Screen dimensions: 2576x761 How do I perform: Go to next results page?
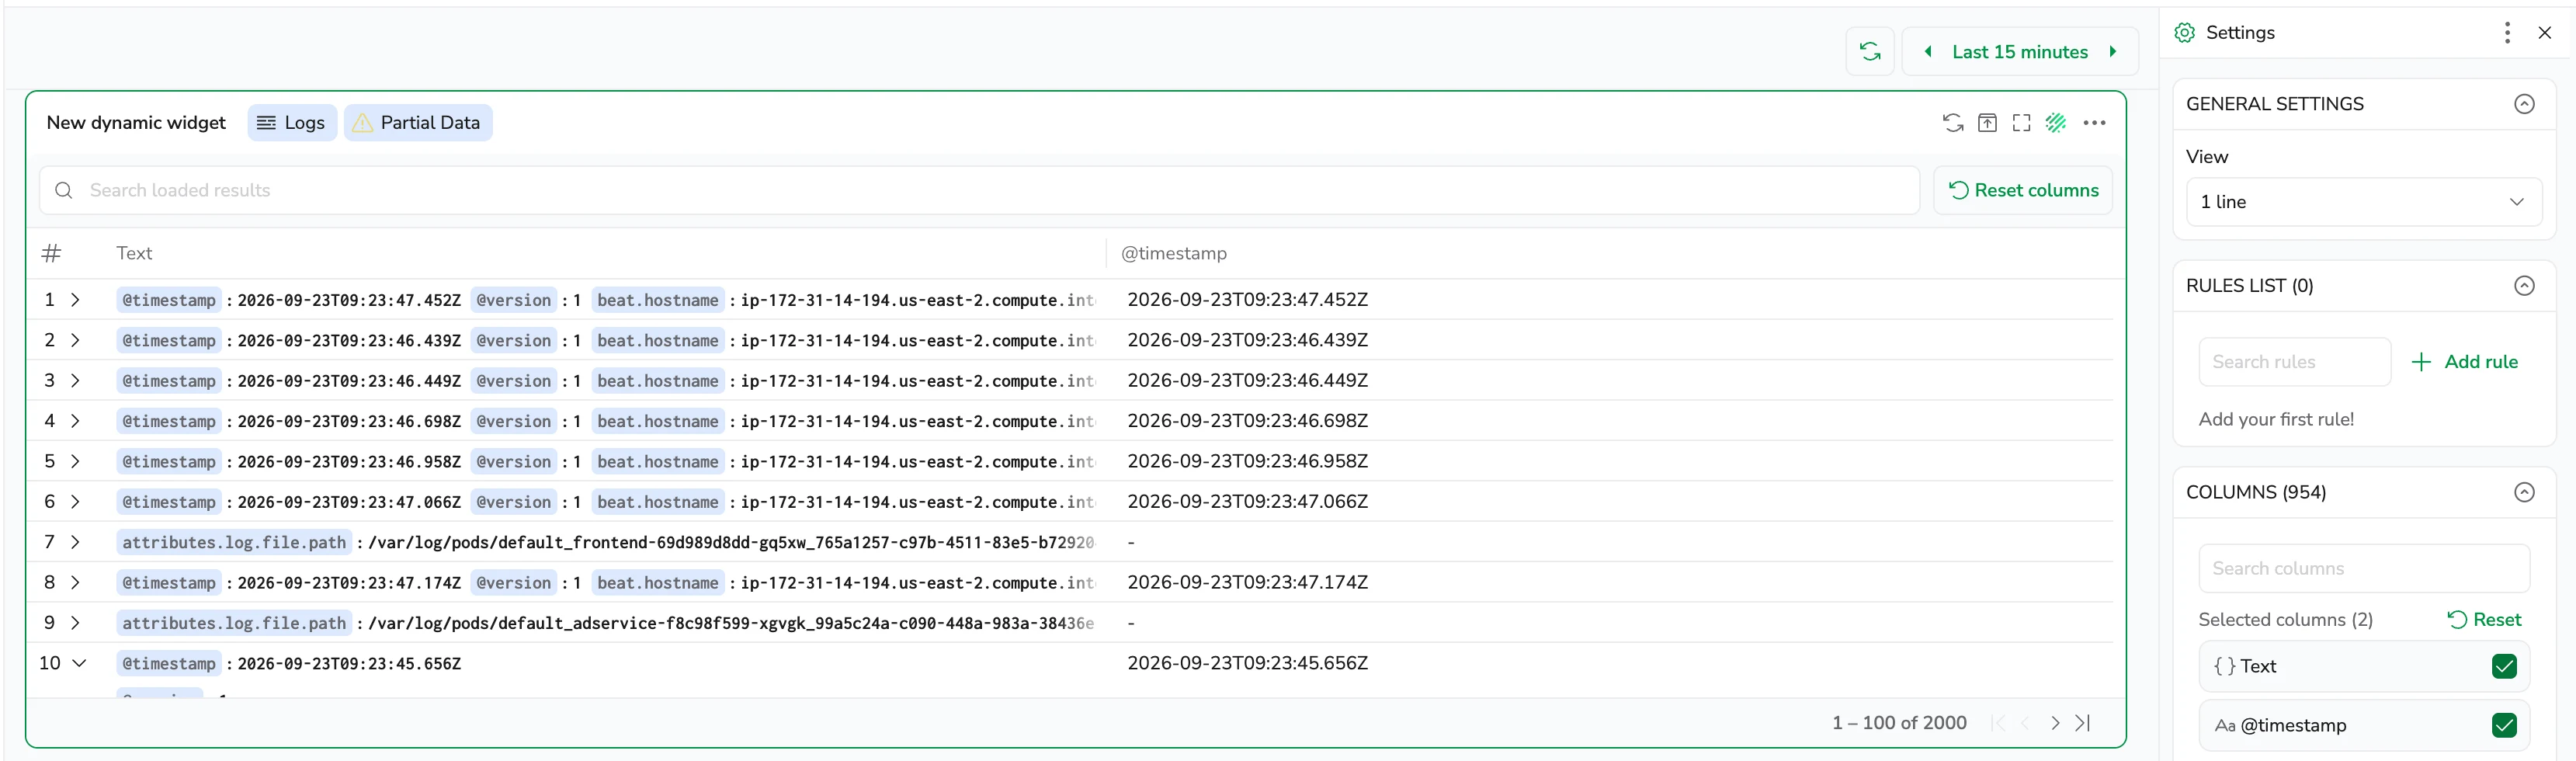(2054, 723)
